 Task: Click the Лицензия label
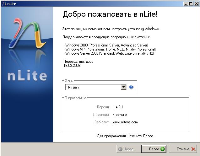coord(101,115)
